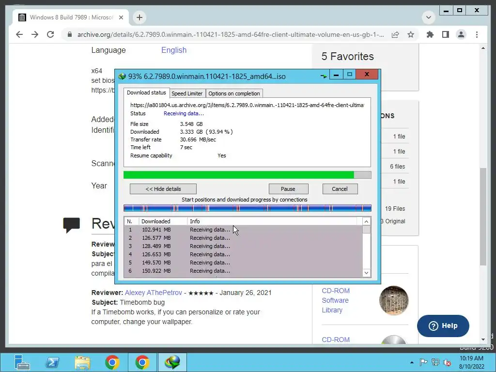
Task: Click the Downloaded column header
Action: click(x=163, y=221)
